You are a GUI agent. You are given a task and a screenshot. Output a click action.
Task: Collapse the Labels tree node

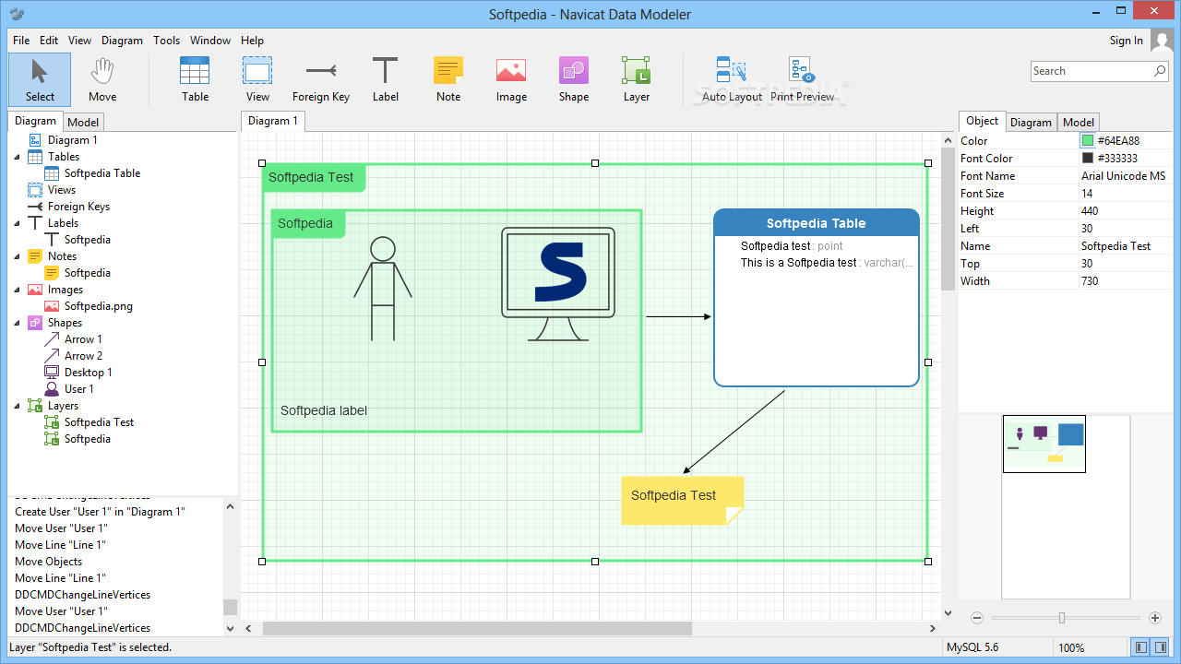coord(17,223)
